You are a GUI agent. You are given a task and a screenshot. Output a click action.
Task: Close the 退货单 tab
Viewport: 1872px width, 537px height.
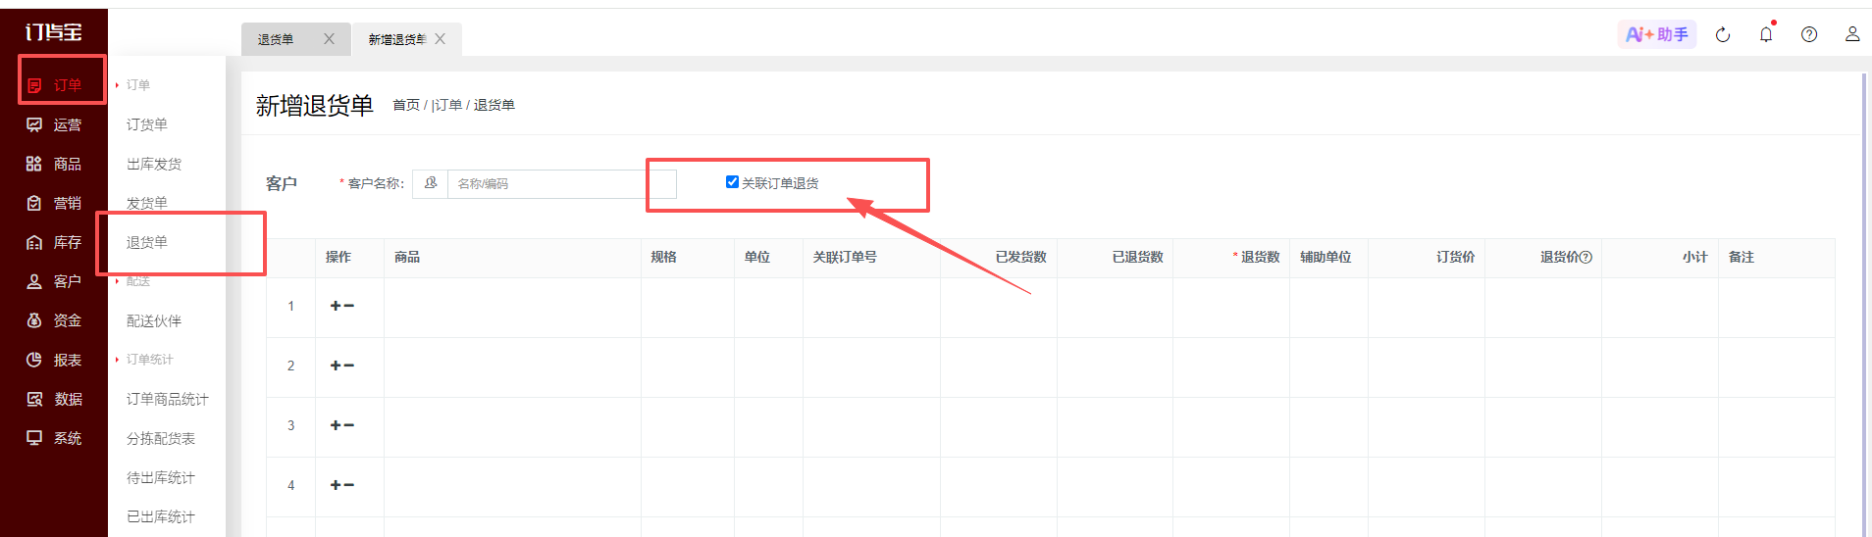coord(329,39)
